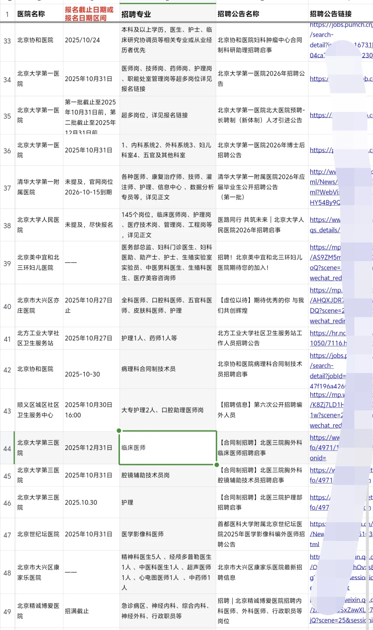Select row number 33
Image resolution: width=373 pixels, height=630 pixels.
[x=7, y=41]
